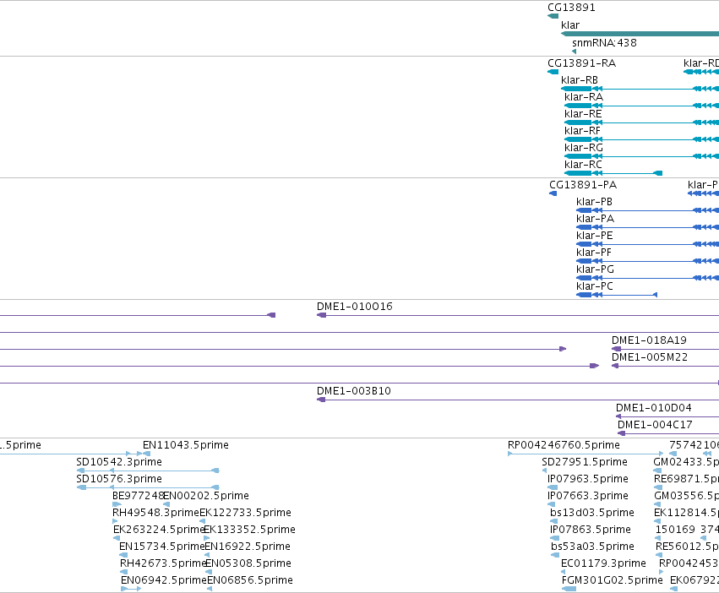Click the SD10542.3prime EST alignment line
719x593 pixels.
(x=148, y=471)
